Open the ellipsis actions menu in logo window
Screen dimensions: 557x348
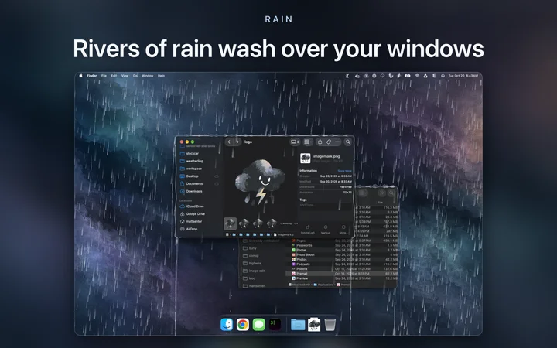click(x=337, y=142)
